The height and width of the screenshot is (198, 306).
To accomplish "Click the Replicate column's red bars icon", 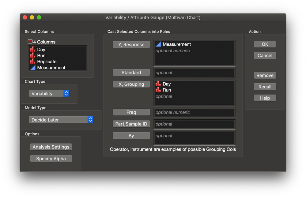I will coord(32,62).
